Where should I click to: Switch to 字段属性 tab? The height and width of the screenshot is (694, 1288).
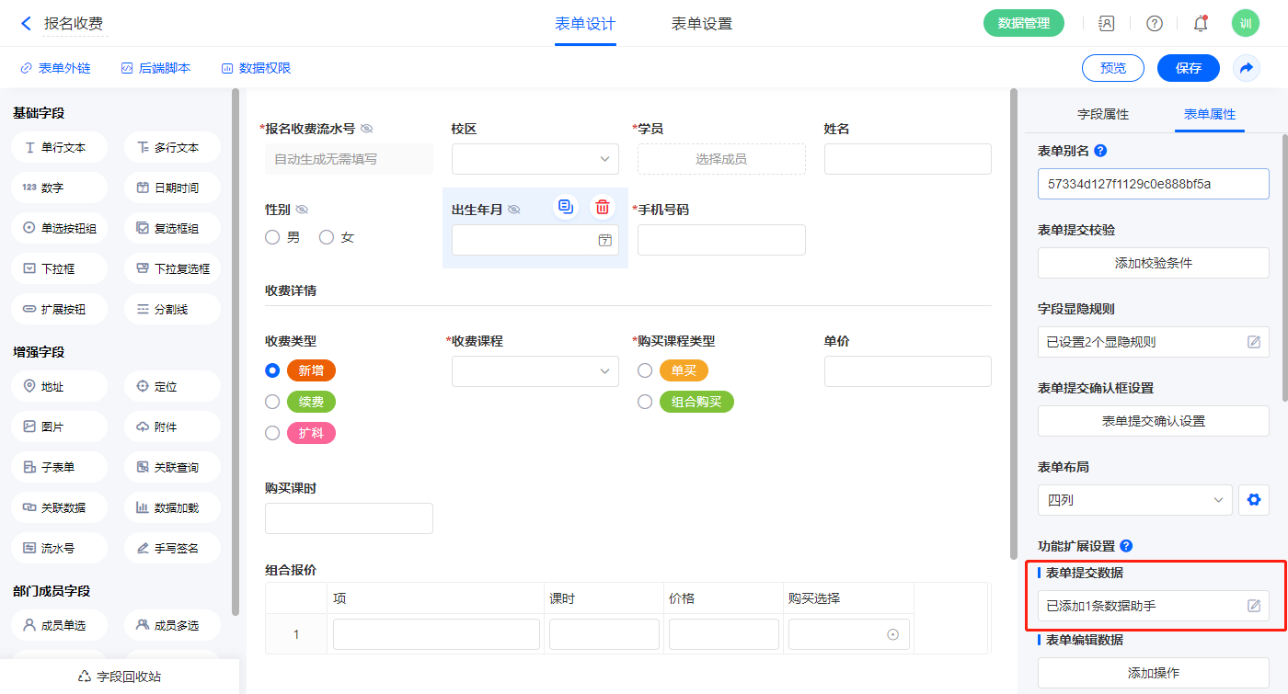tap(1102, 114)
